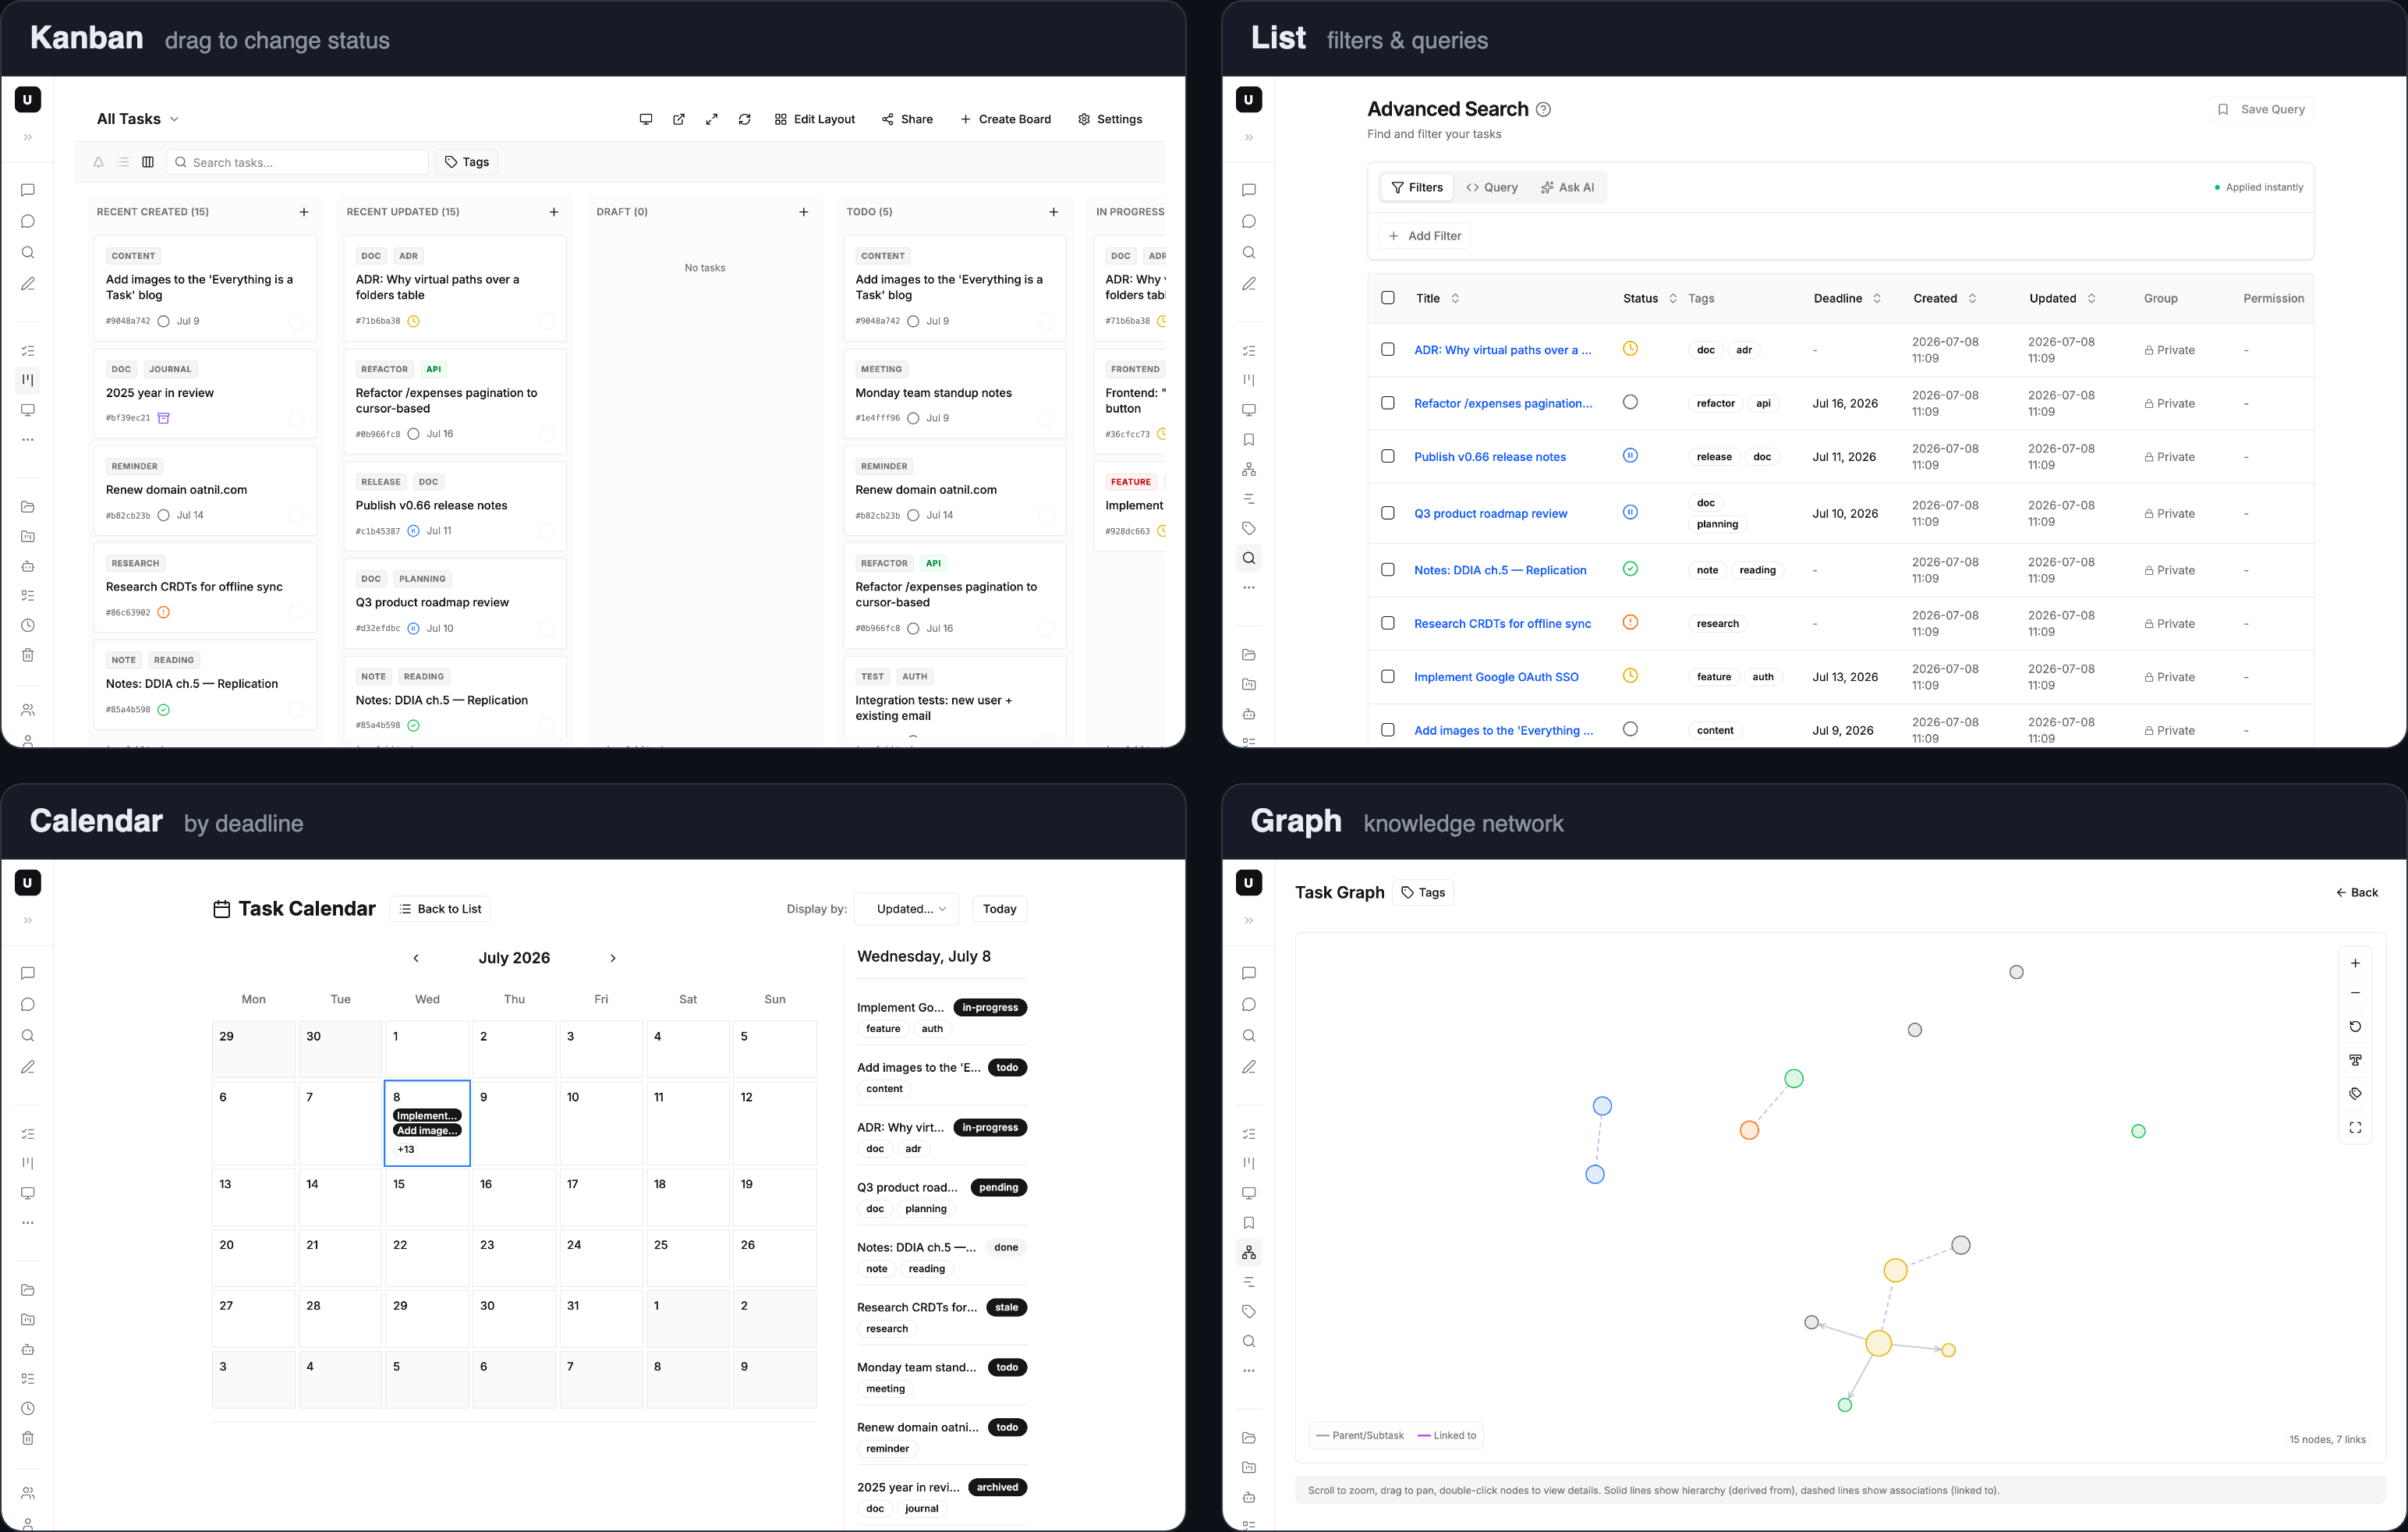Add a task to the Recent Created column
This screenshot has width=2408, height=1532.
point(304,212)
